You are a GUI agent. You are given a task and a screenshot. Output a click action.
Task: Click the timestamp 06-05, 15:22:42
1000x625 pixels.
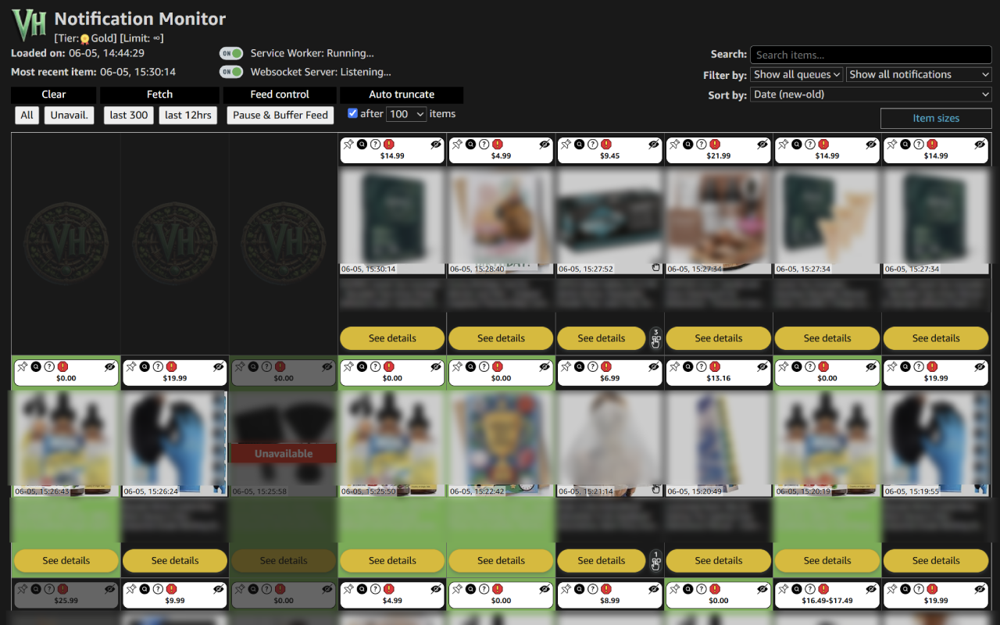point(477,491)
